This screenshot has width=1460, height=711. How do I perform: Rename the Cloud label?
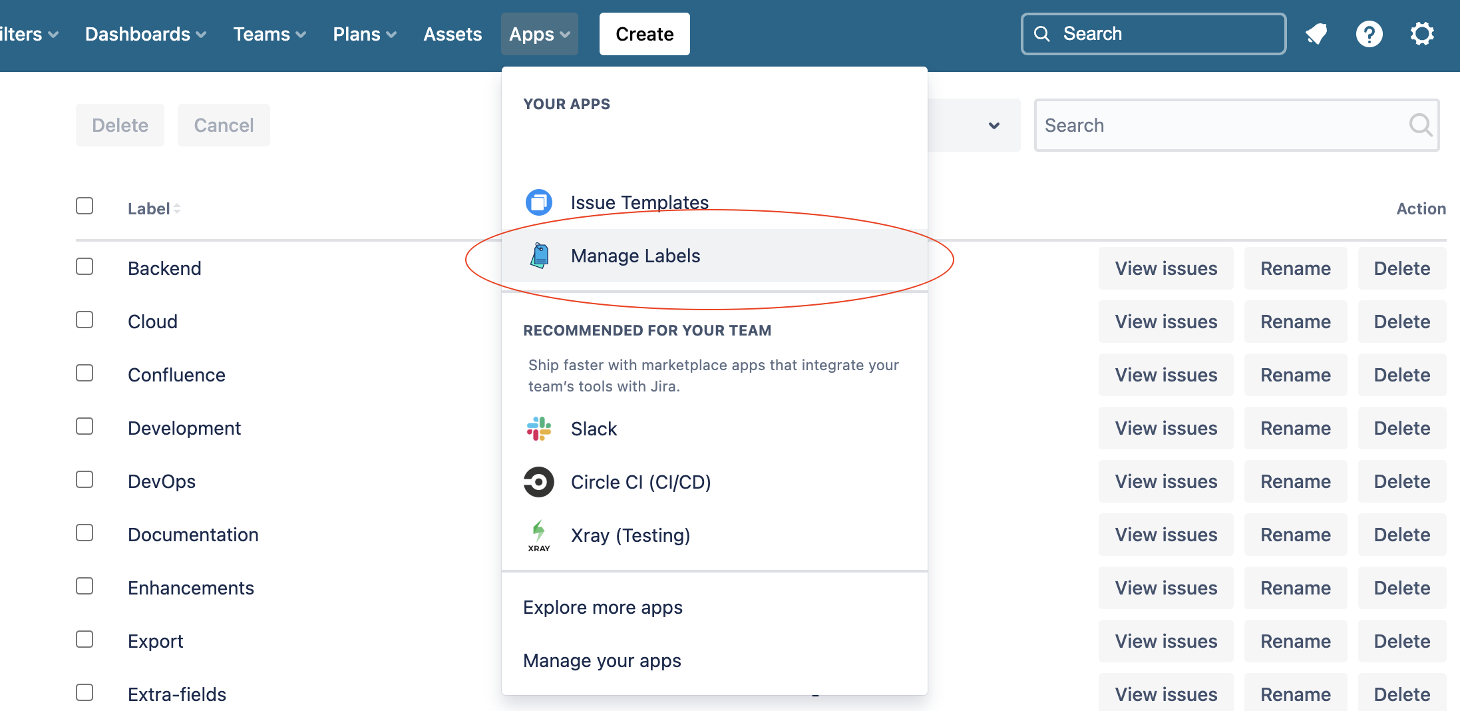click(1296, 322)
